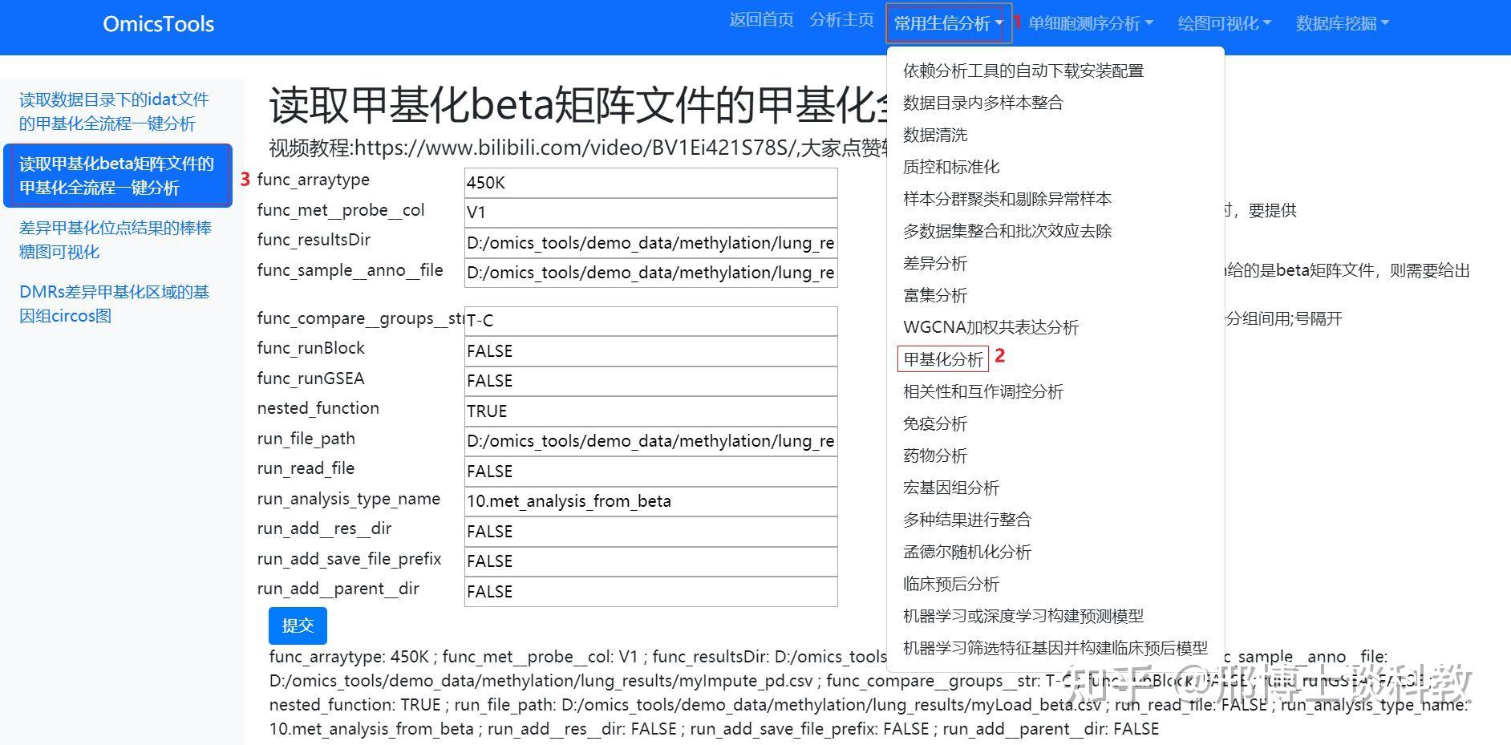Choose 数据清洗 from the dropdown list
Screen dimensions: 1511x745
(935, 135)
